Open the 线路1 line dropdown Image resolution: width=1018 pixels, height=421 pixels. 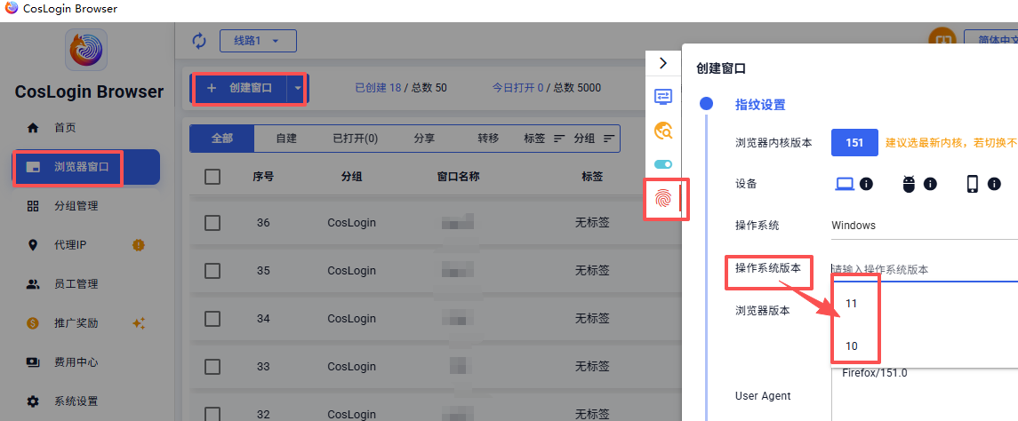pos(258,41)
